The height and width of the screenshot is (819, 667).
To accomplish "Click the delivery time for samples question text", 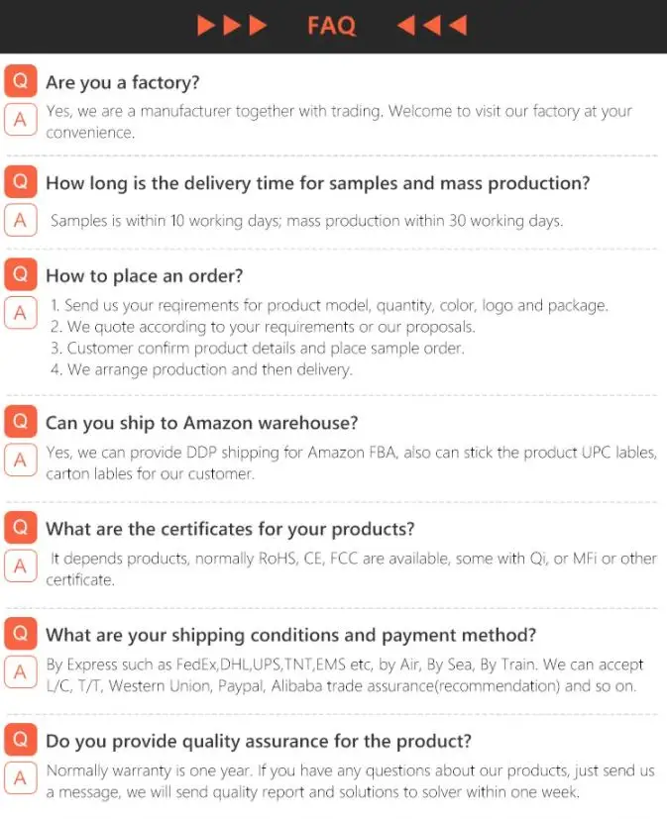I will 317,183.
